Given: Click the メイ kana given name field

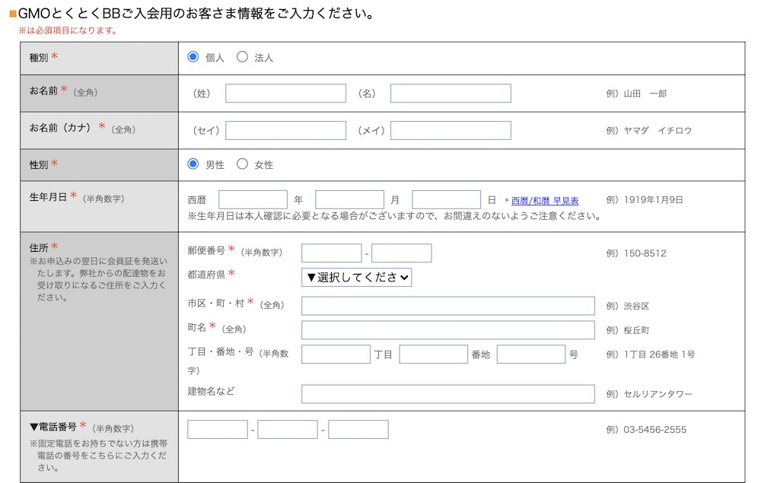Looking at the screenshot, I should [x=451, y=131].
